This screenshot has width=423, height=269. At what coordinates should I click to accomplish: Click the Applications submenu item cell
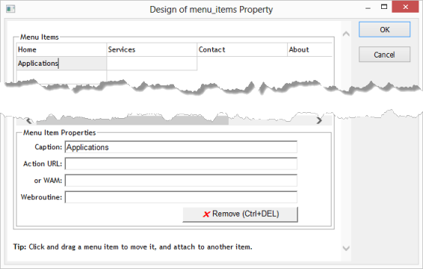61,64
